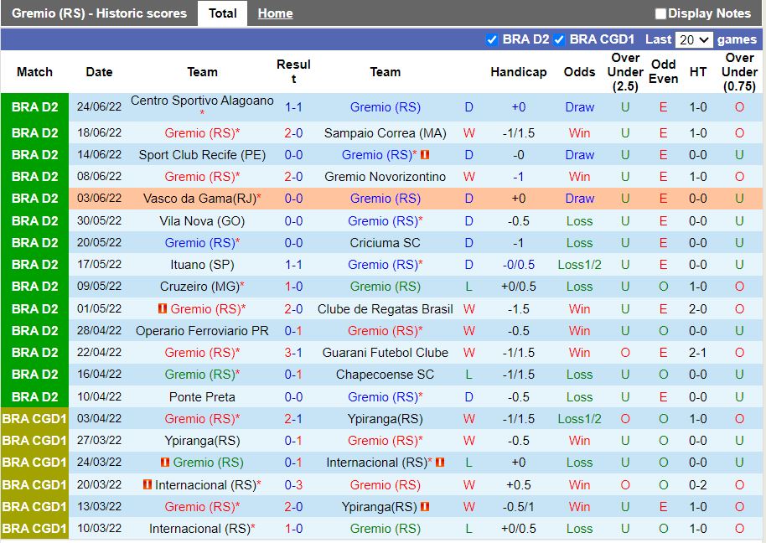Open Sampaio Correa (MA) team link
The height and width of the screenshot is (543, 766).
point(385,133)
